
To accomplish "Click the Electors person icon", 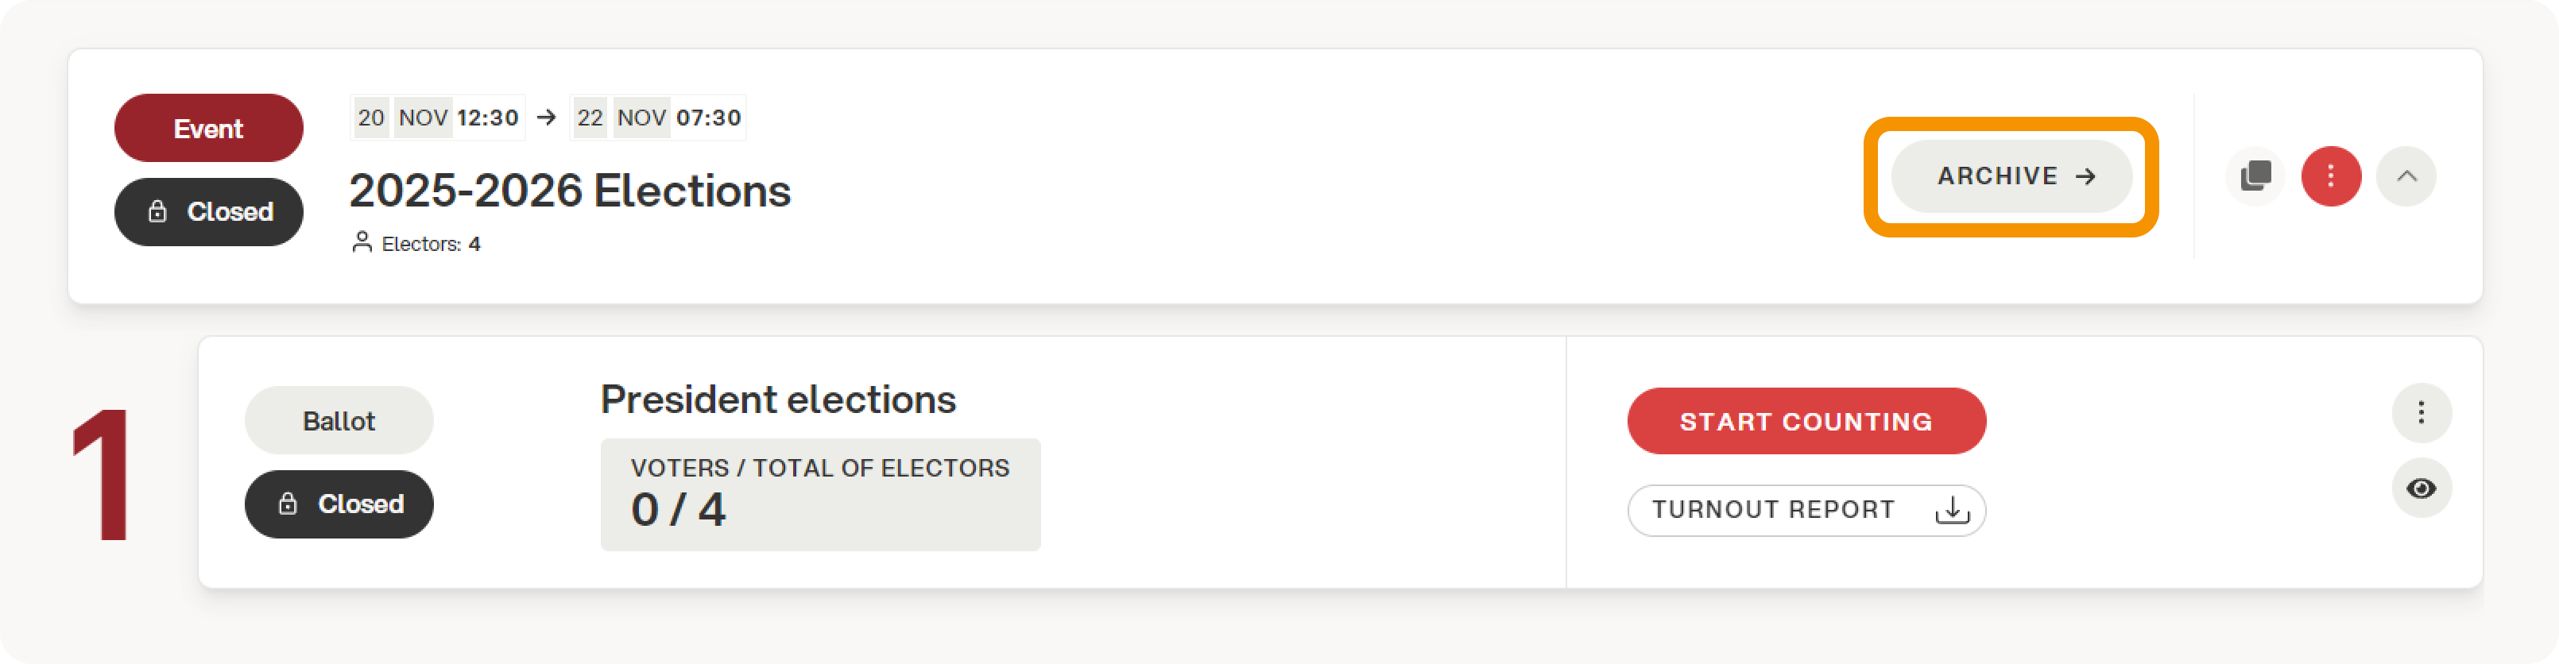I will (362, 243).
